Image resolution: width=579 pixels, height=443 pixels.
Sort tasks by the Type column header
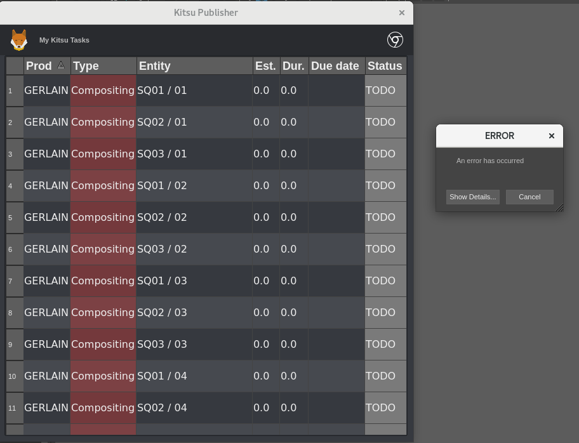(x=86, y=65)
